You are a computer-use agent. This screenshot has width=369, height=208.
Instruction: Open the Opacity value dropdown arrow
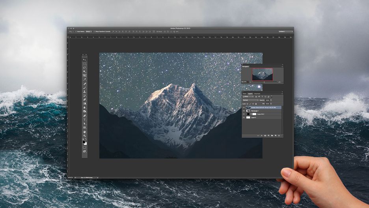(271, 100)
